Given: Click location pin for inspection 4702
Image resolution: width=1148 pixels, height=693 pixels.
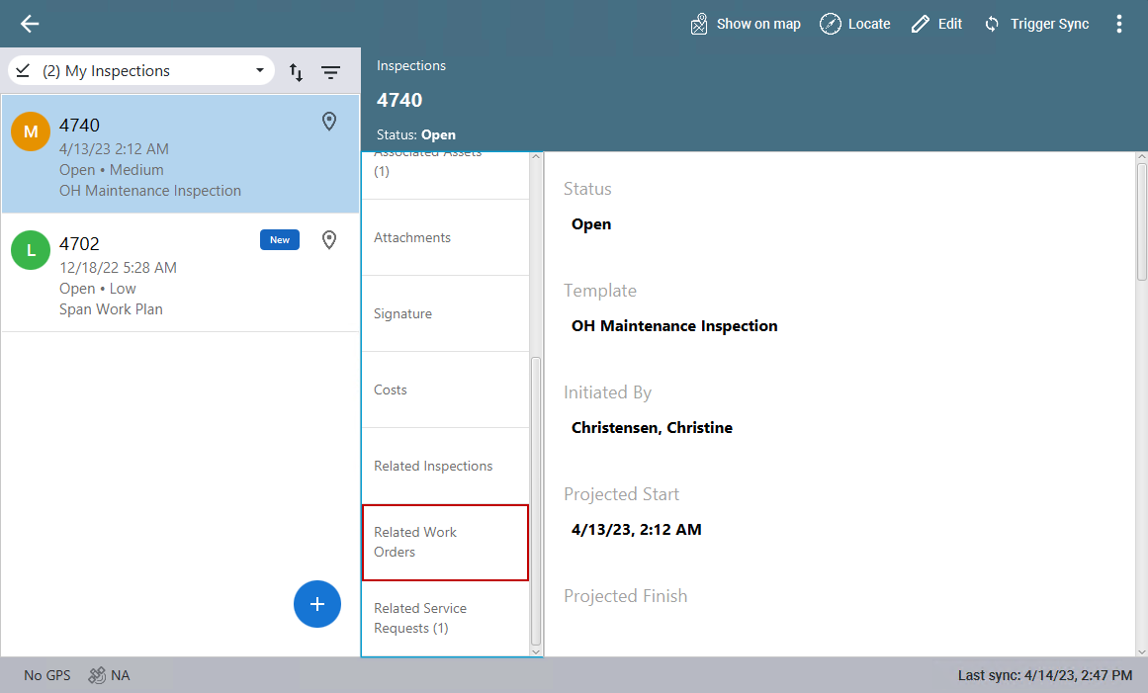Looking at the screenshot, I should [329, 240].
